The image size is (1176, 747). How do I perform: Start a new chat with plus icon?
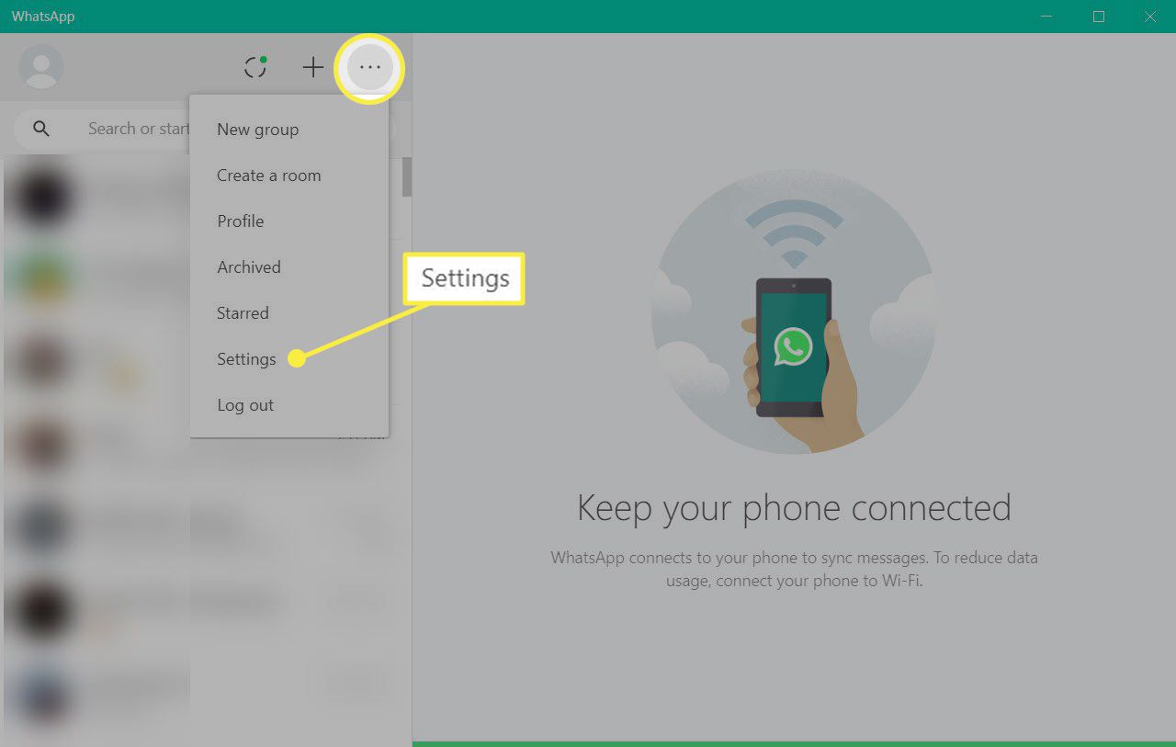pos(313,67)
